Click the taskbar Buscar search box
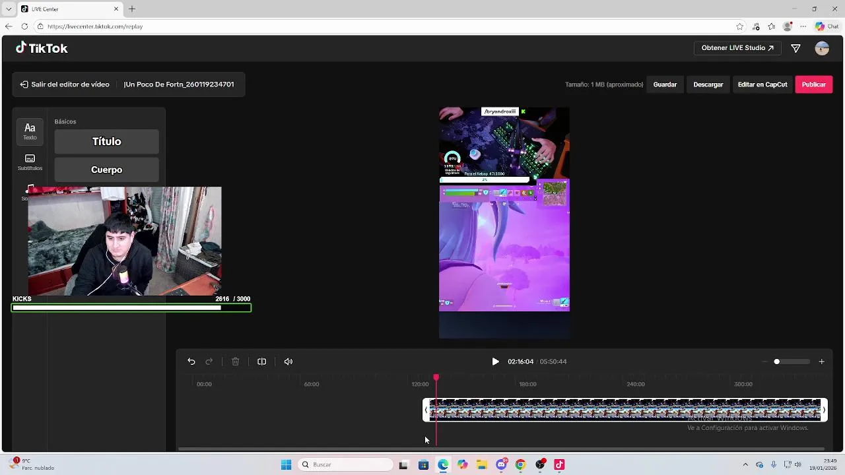845x475 pixels. tap(345, 464)
